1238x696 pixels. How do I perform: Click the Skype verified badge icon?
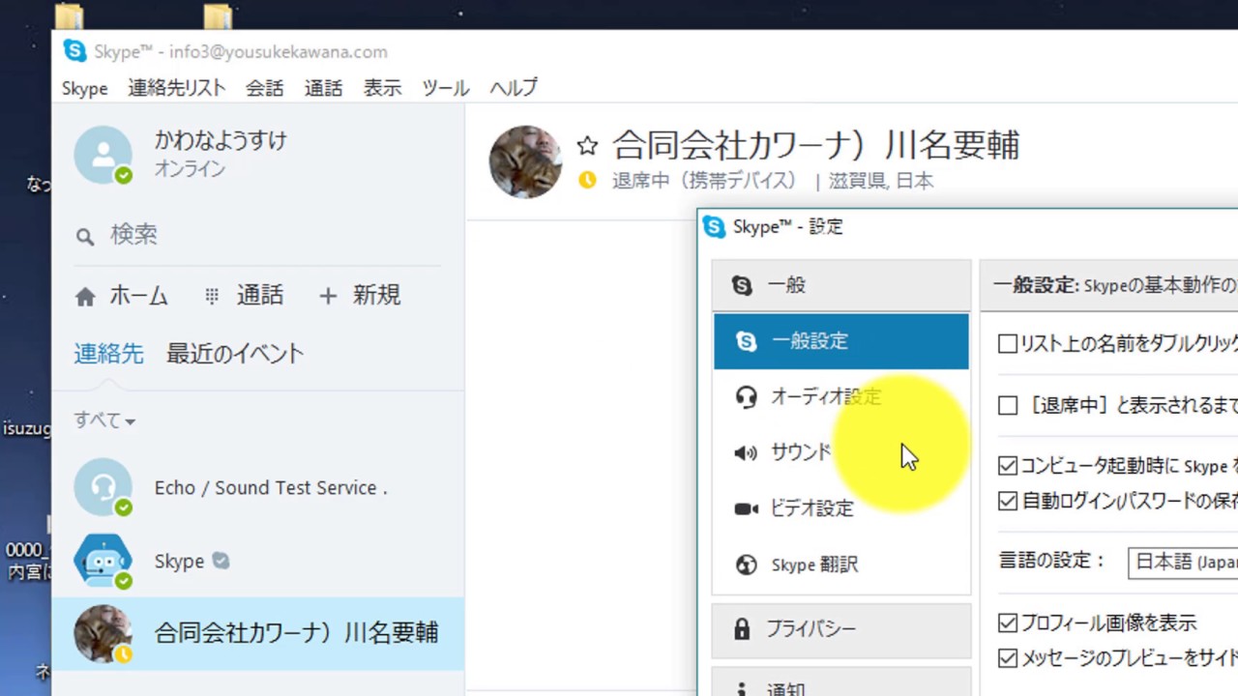click(221, 561)
